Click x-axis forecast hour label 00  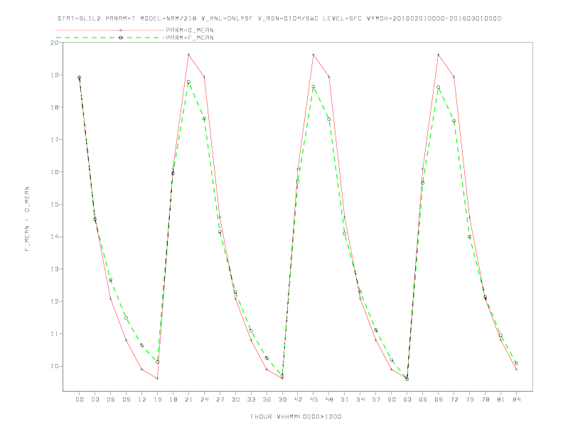[80, 399]
